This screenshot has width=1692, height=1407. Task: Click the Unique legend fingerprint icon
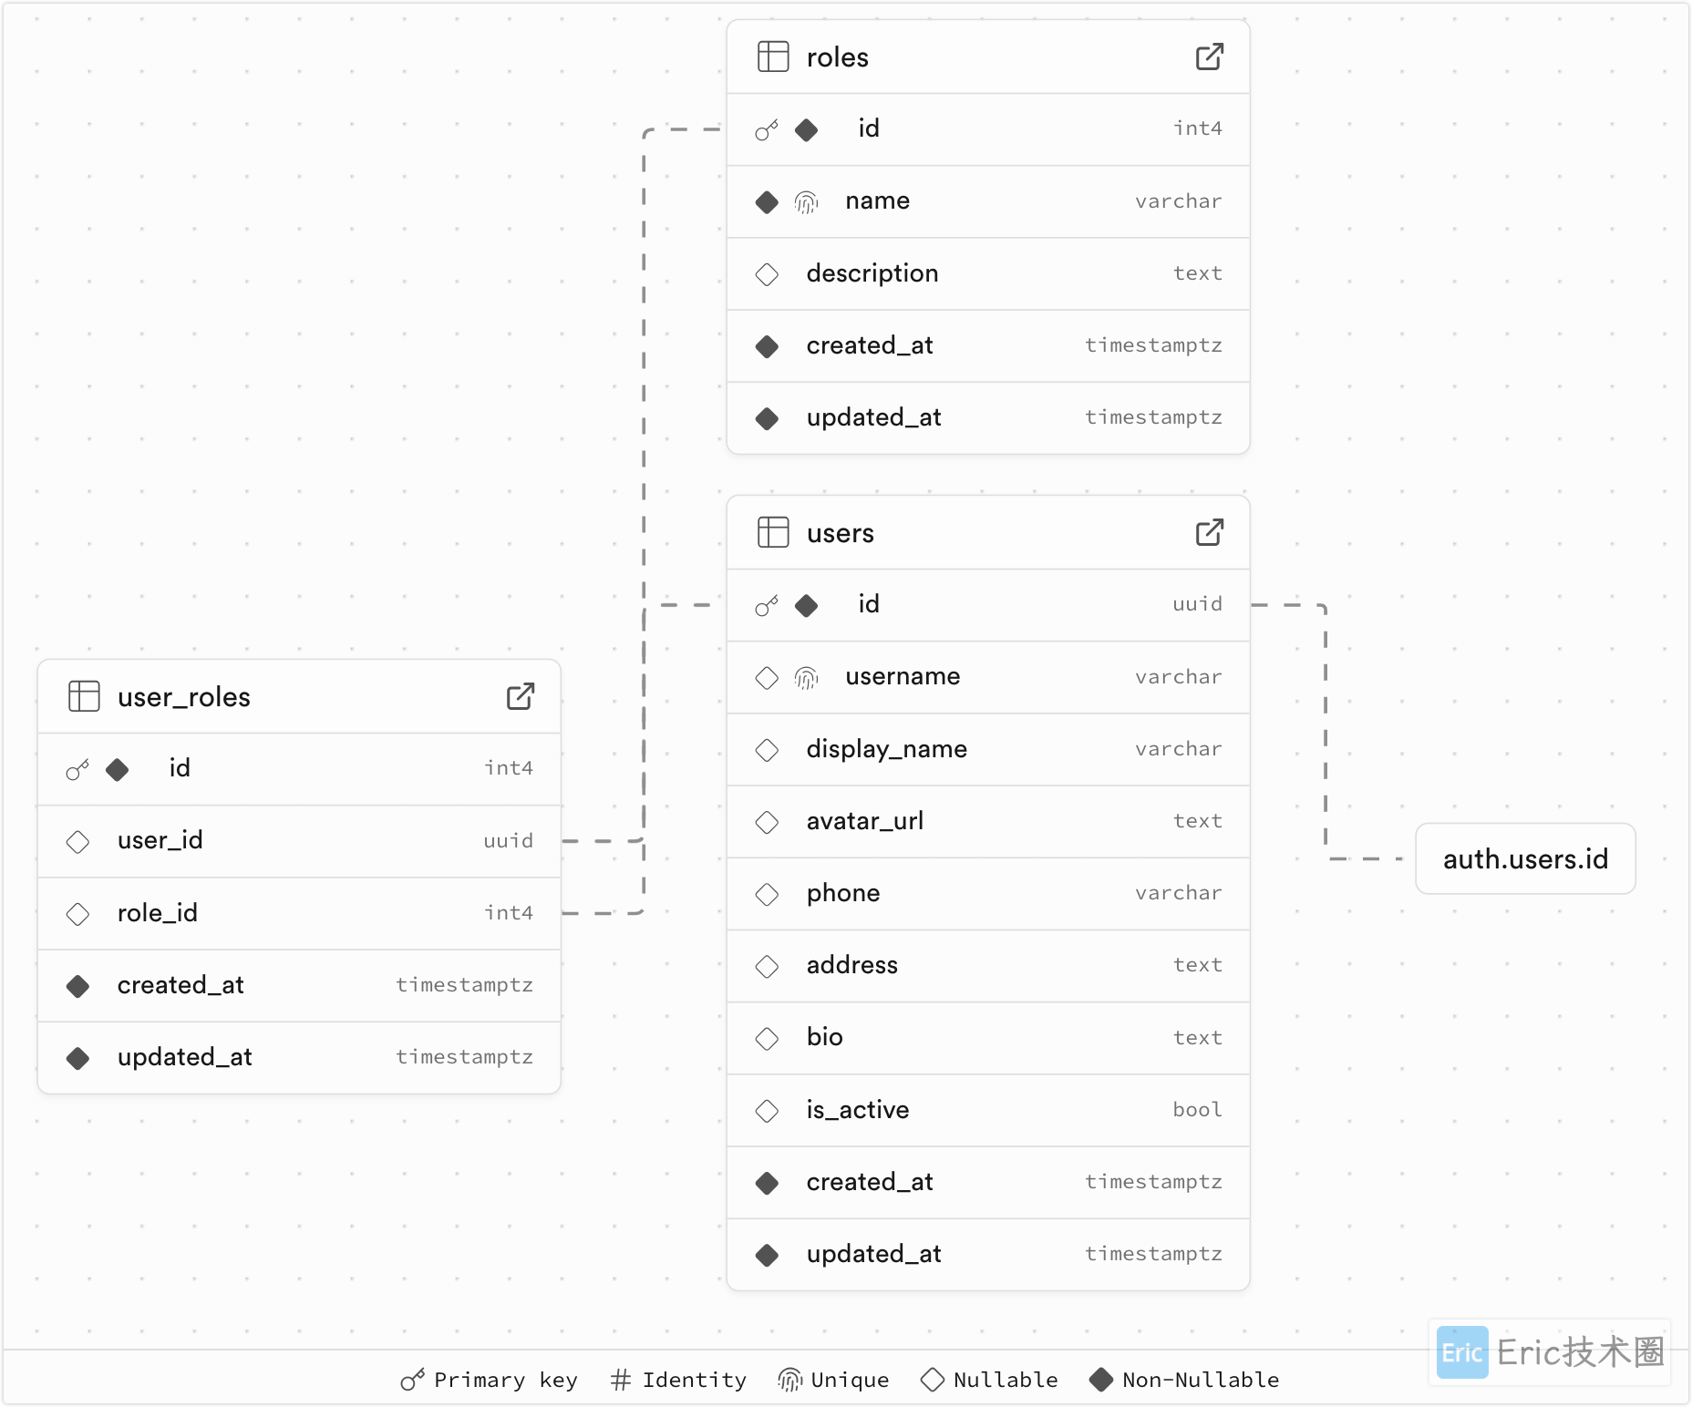789,1380
